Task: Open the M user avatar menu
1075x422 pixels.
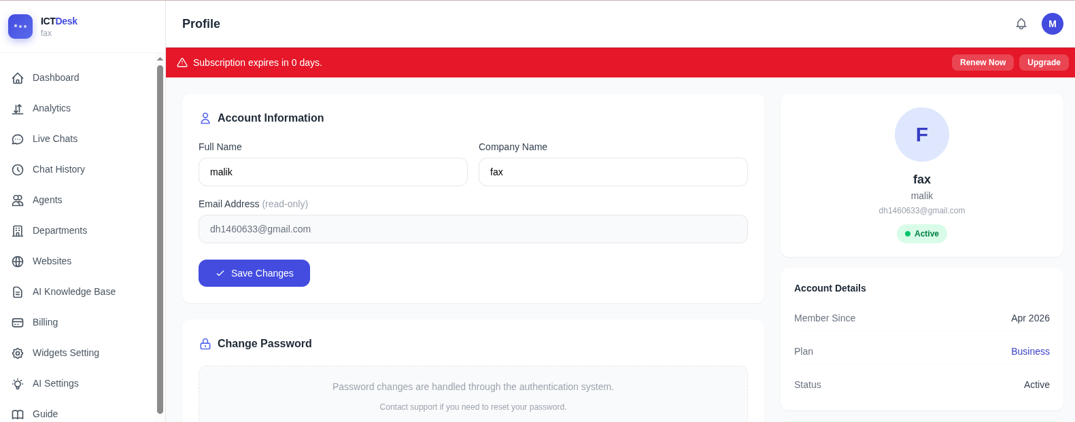Action: click(x=1053, y=24)
